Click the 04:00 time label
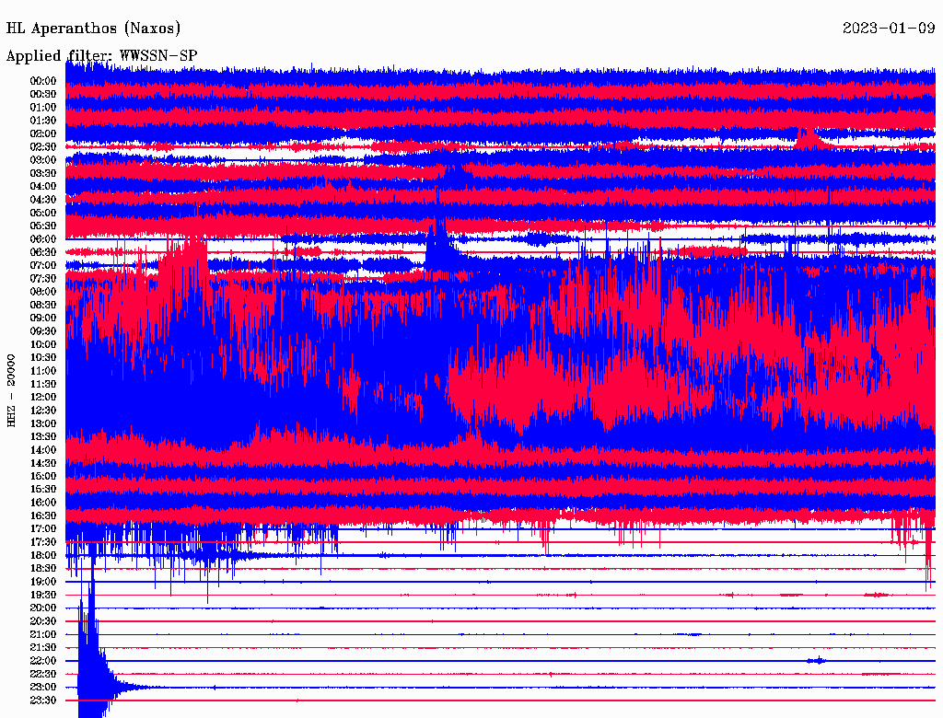 tap(43, 187)
